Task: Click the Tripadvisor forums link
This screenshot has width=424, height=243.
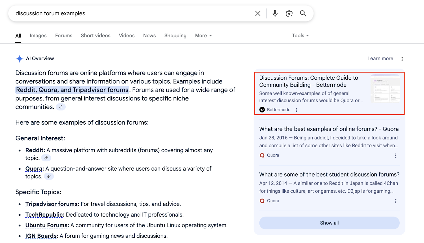Action: pyautogui.click(x=52, y=204)
